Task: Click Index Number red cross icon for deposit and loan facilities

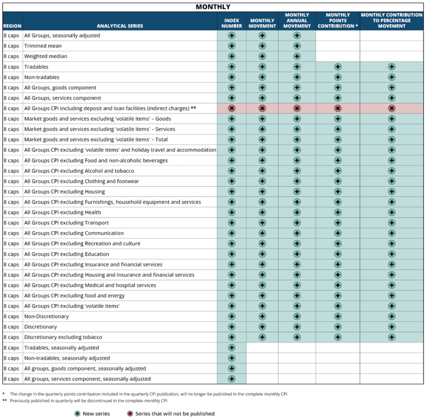Action: (x=231, y=108)
